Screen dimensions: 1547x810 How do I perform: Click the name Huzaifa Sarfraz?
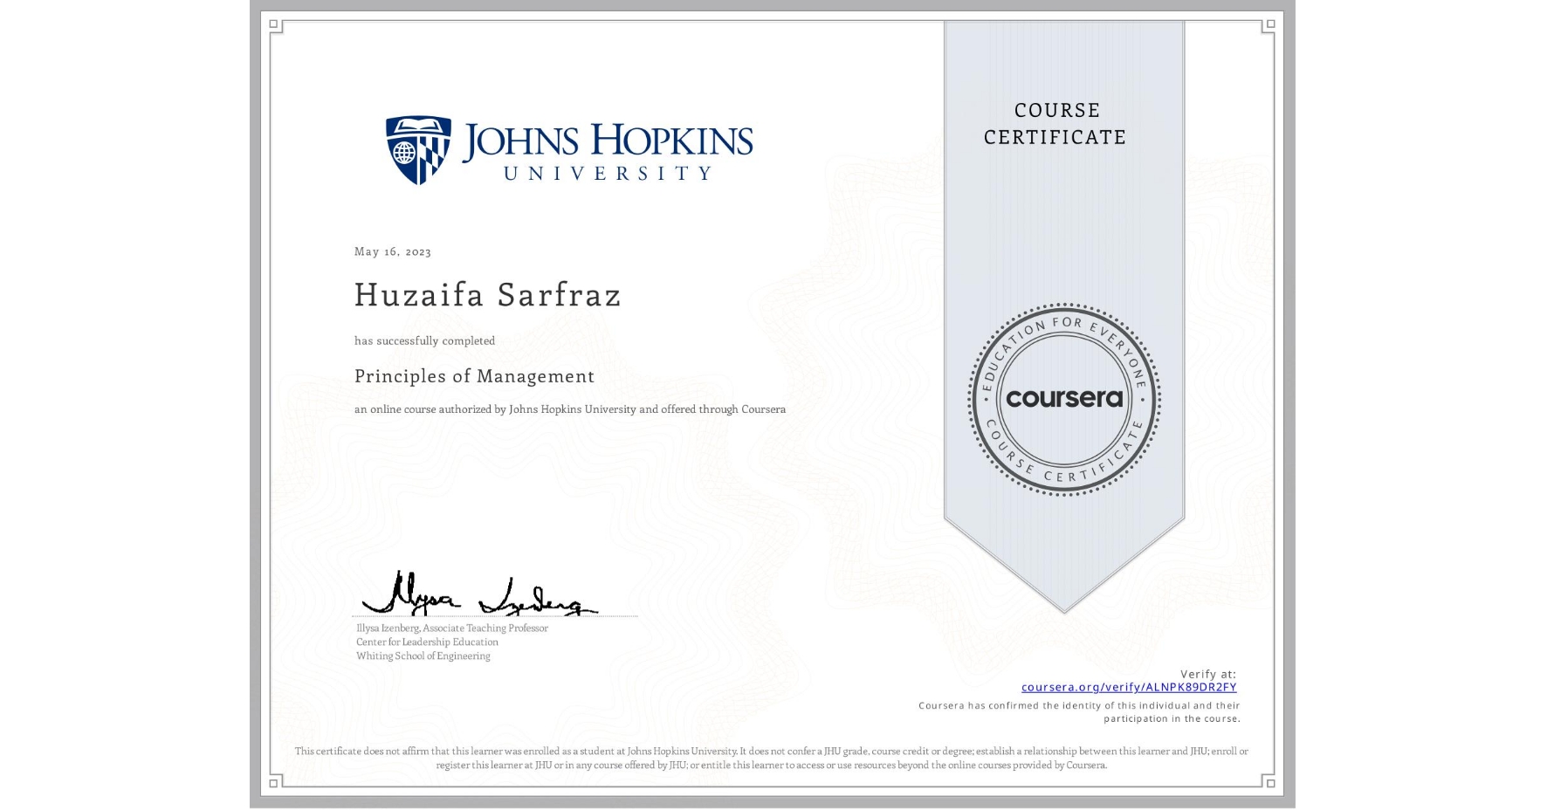pos(487,296)
